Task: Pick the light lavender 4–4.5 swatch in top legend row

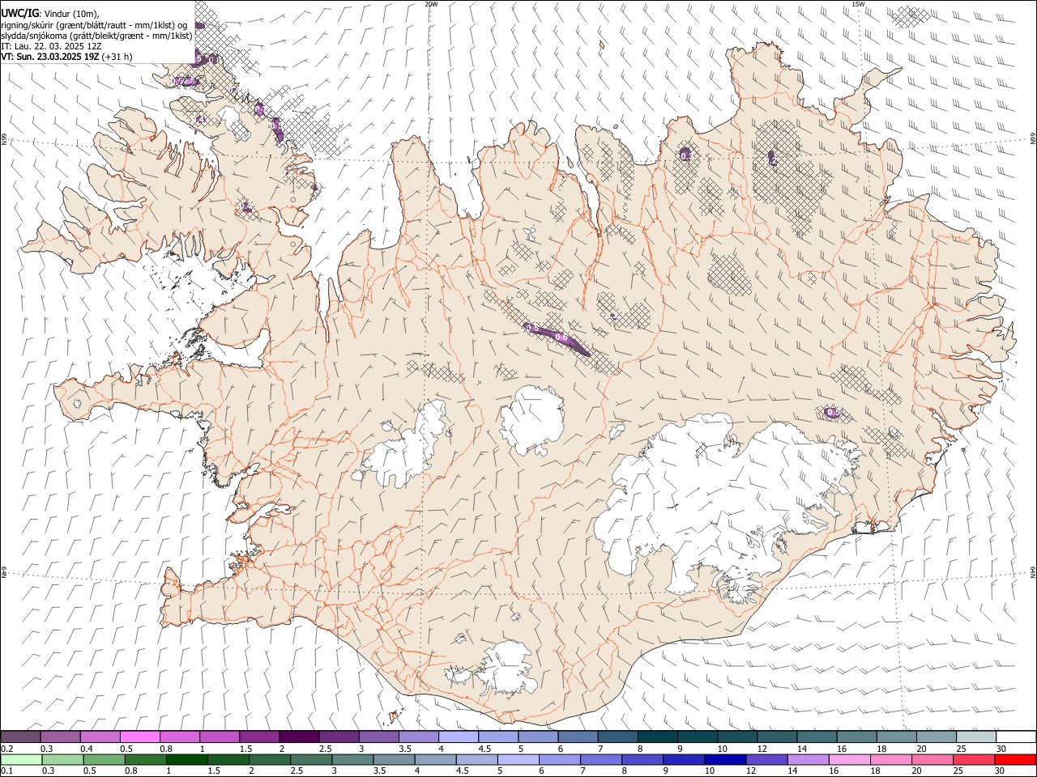Action: click(458, 737)
